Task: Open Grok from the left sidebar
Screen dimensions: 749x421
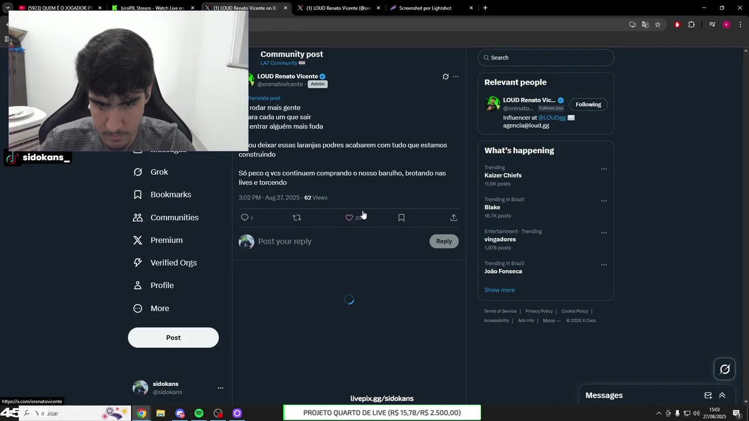Action: point(151,172)
